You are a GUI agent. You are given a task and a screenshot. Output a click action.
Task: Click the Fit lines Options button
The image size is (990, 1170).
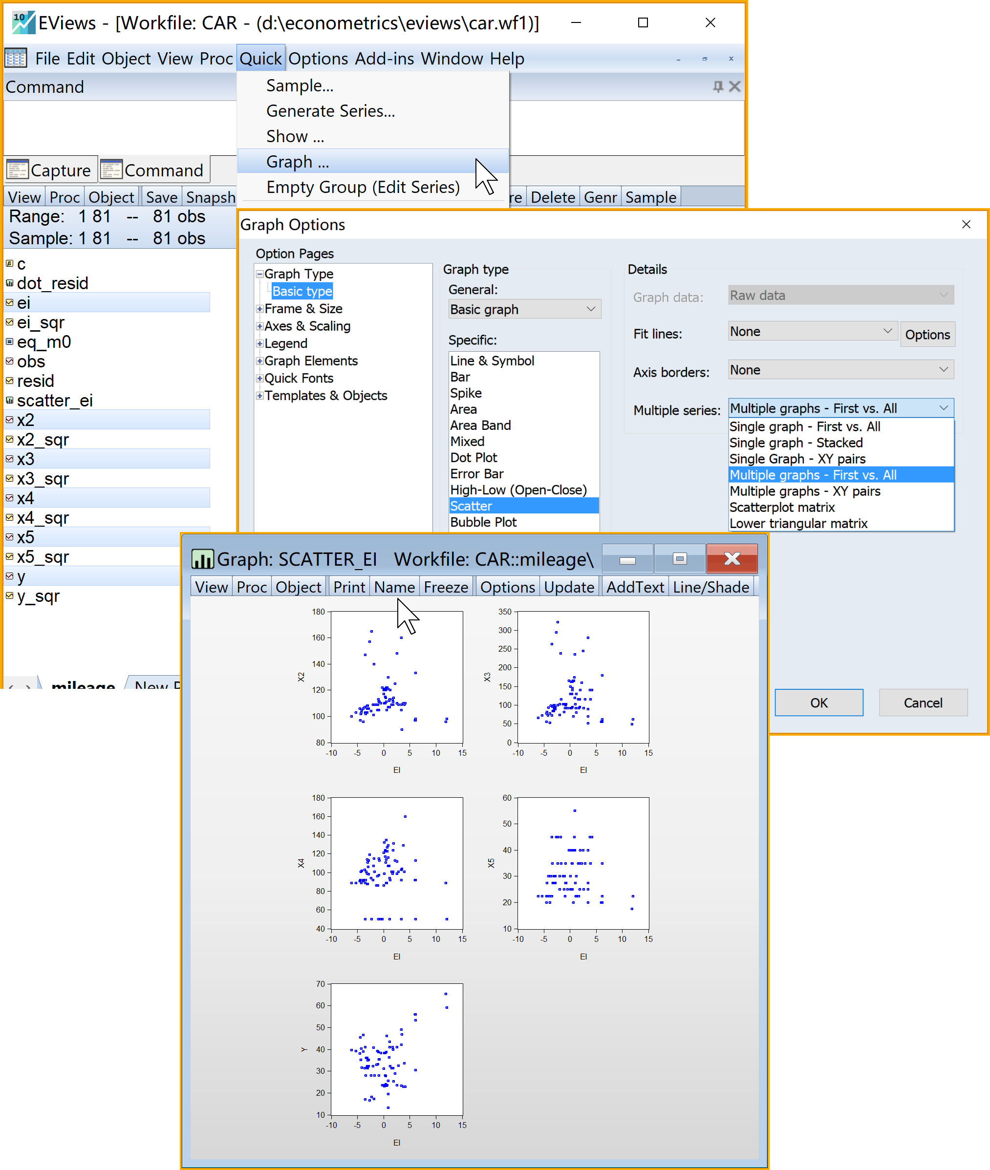click(926, 335)
